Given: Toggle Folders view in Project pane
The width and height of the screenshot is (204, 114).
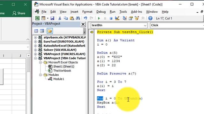Looking at the screenshot, I should 50,31.
